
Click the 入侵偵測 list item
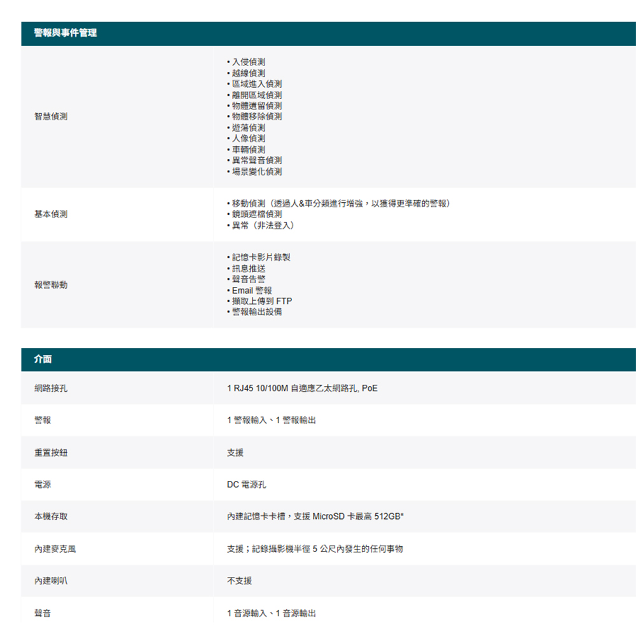click(248, 62)
